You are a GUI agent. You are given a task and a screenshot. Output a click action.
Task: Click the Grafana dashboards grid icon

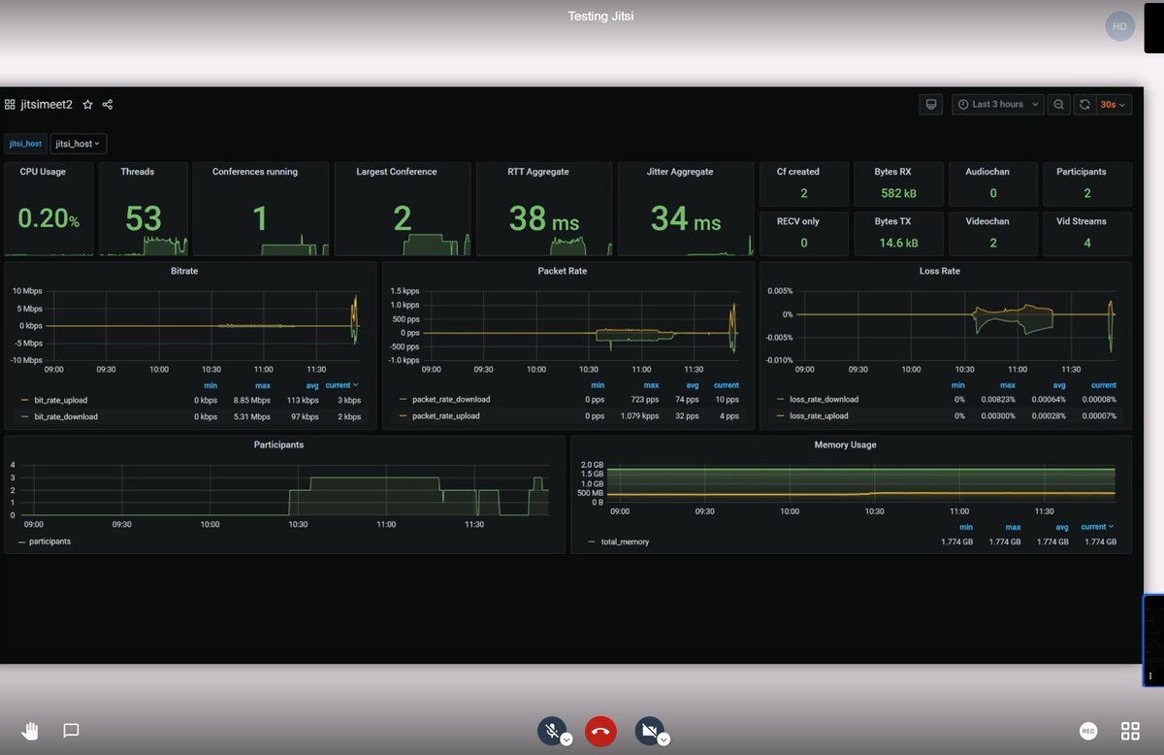click(10, 104)
